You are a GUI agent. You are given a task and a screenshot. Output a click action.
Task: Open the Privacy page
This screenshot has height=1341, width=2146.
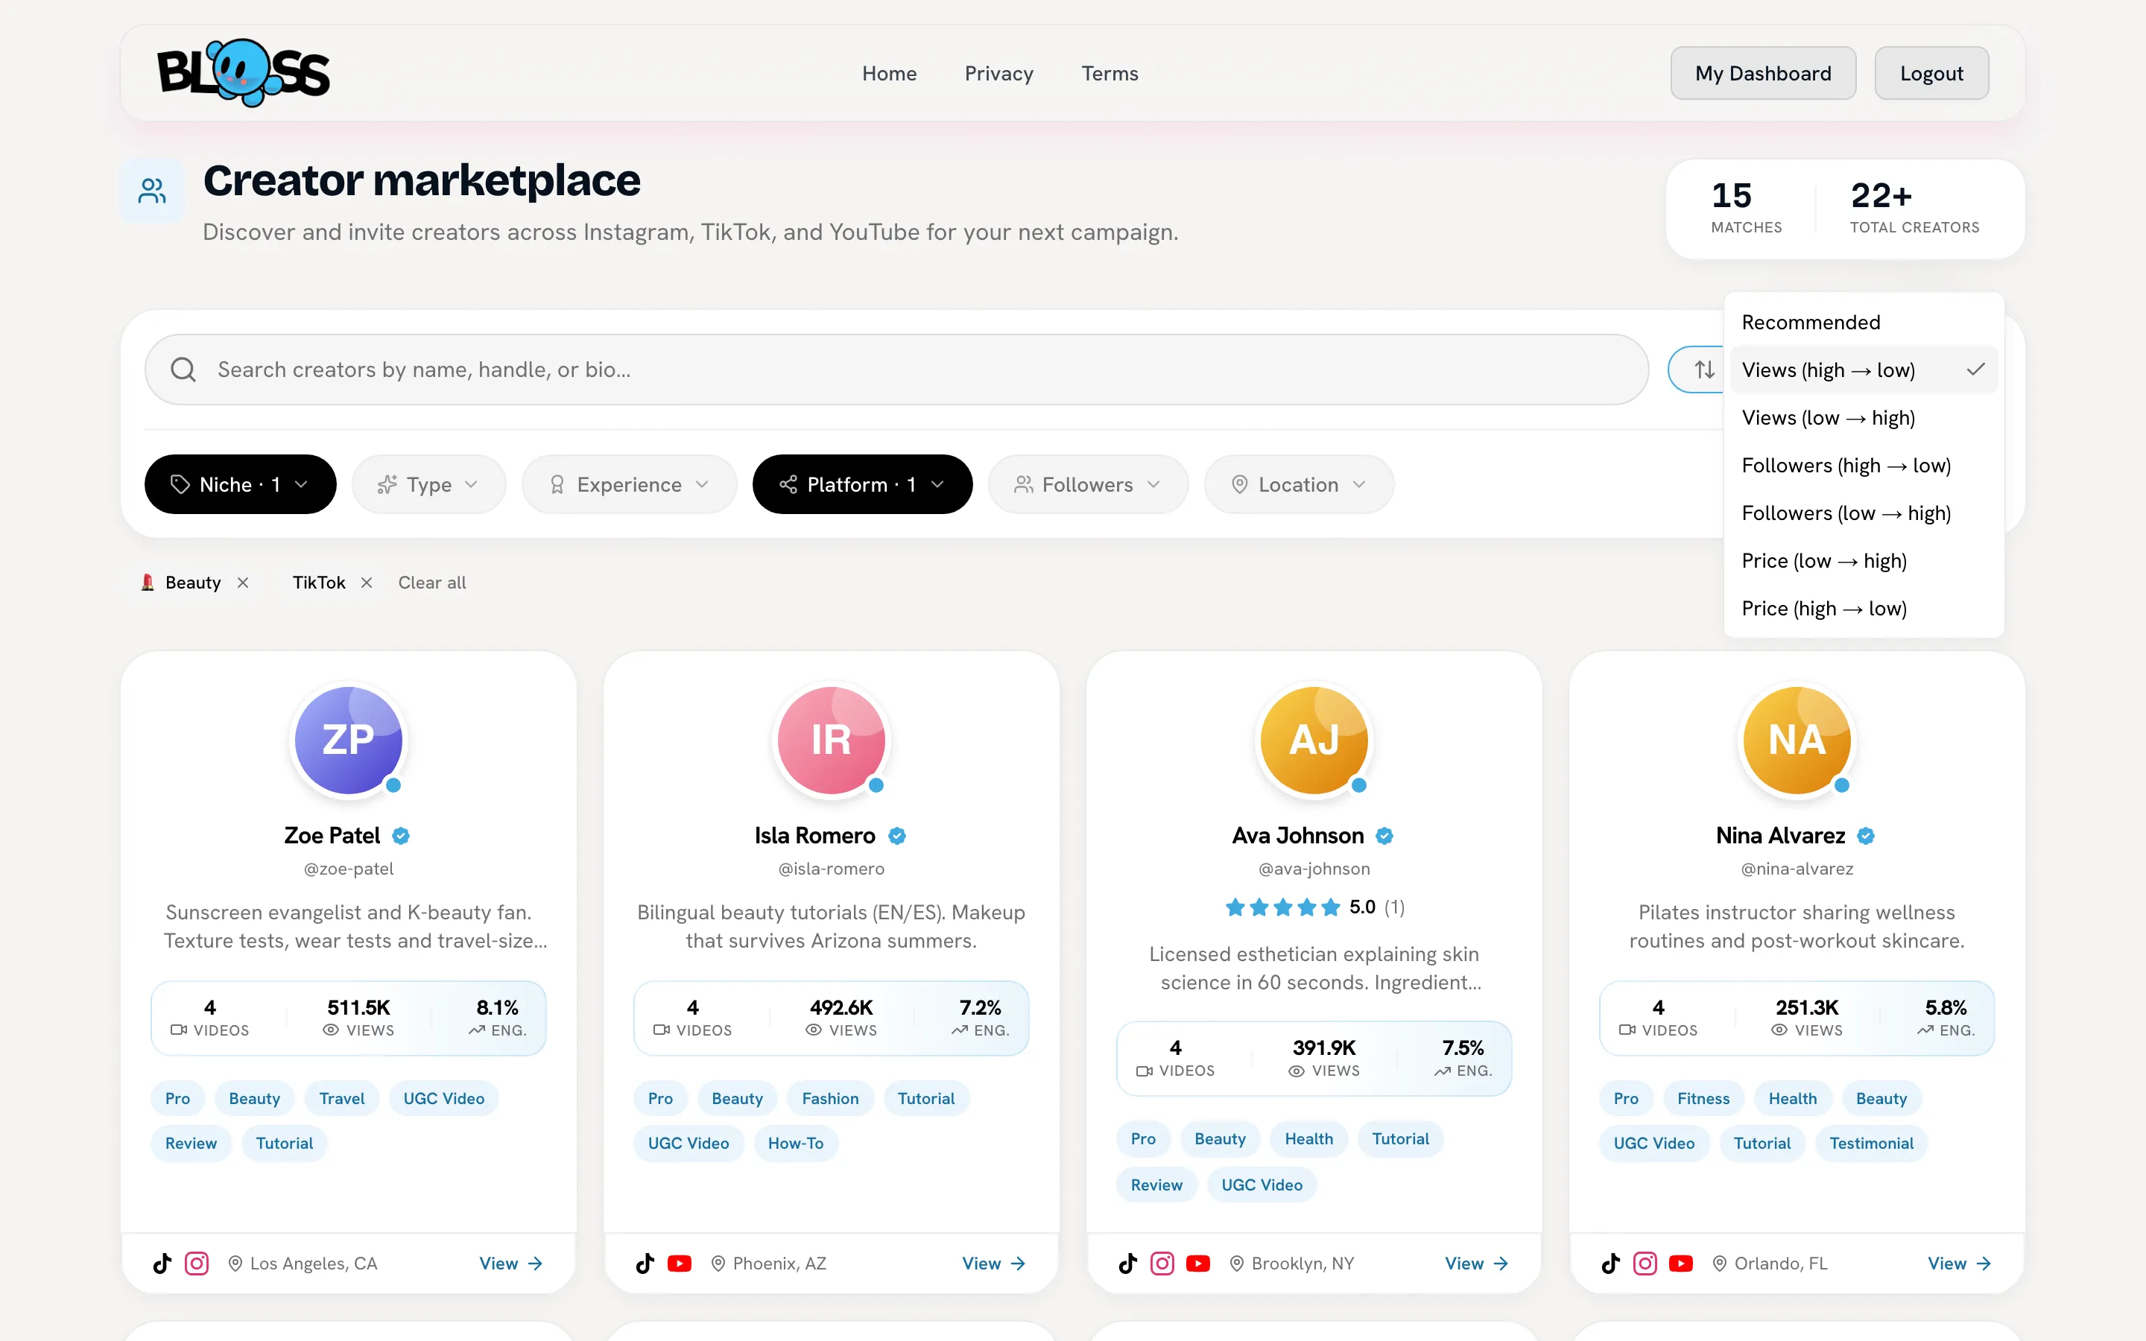998,74
